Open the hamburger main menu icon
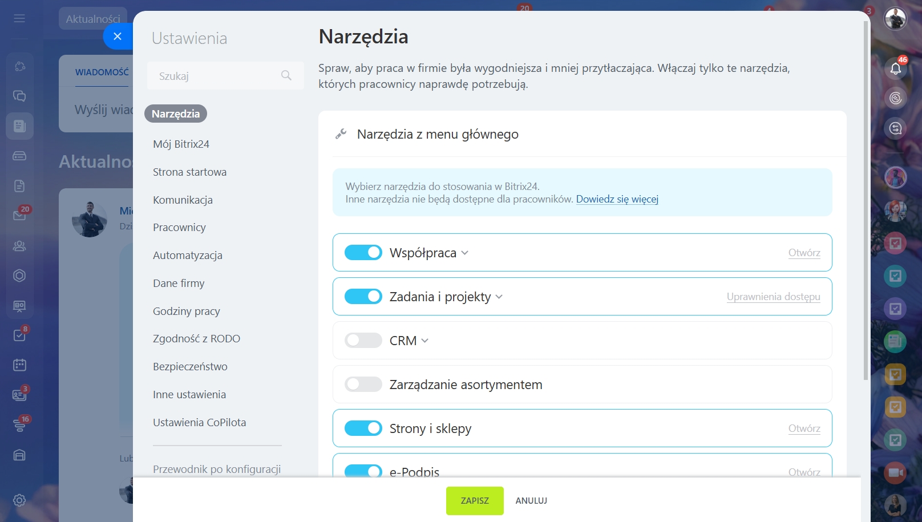Image resolution: width=922 pixels, height=522 pixels. pyautogui.click(x=19, y=18)
